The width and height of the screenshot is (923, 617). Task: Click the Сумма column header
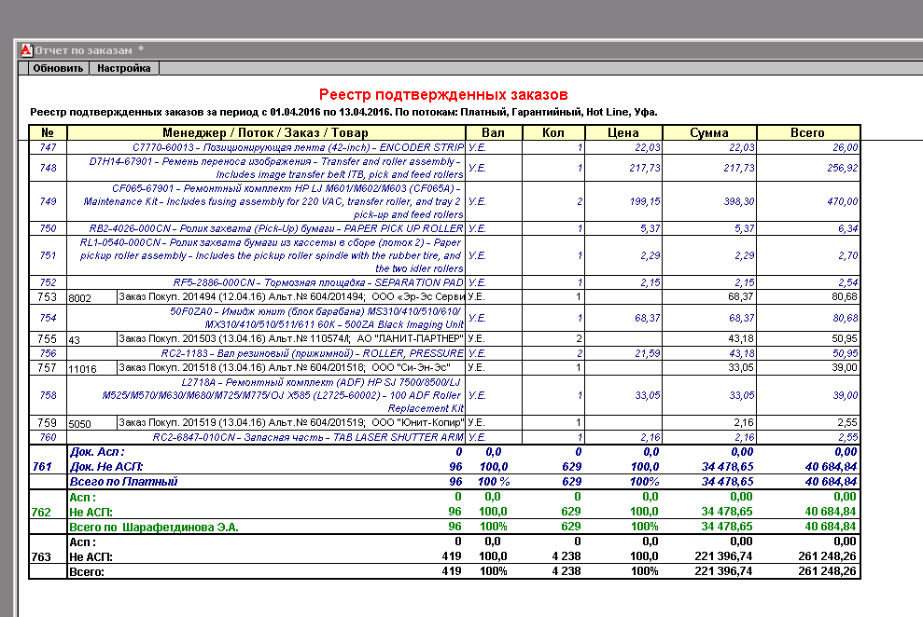(x=709, y=133)
